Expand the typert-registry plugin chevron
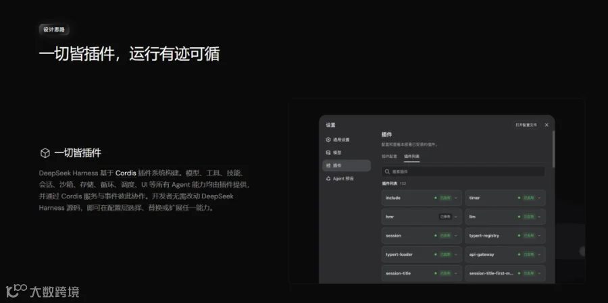608x303 pixels. 539,236
